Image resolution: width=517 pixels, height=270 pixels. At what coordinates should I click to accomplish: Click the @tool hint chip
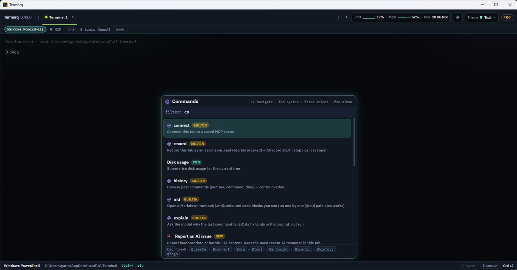pos(257,249)
